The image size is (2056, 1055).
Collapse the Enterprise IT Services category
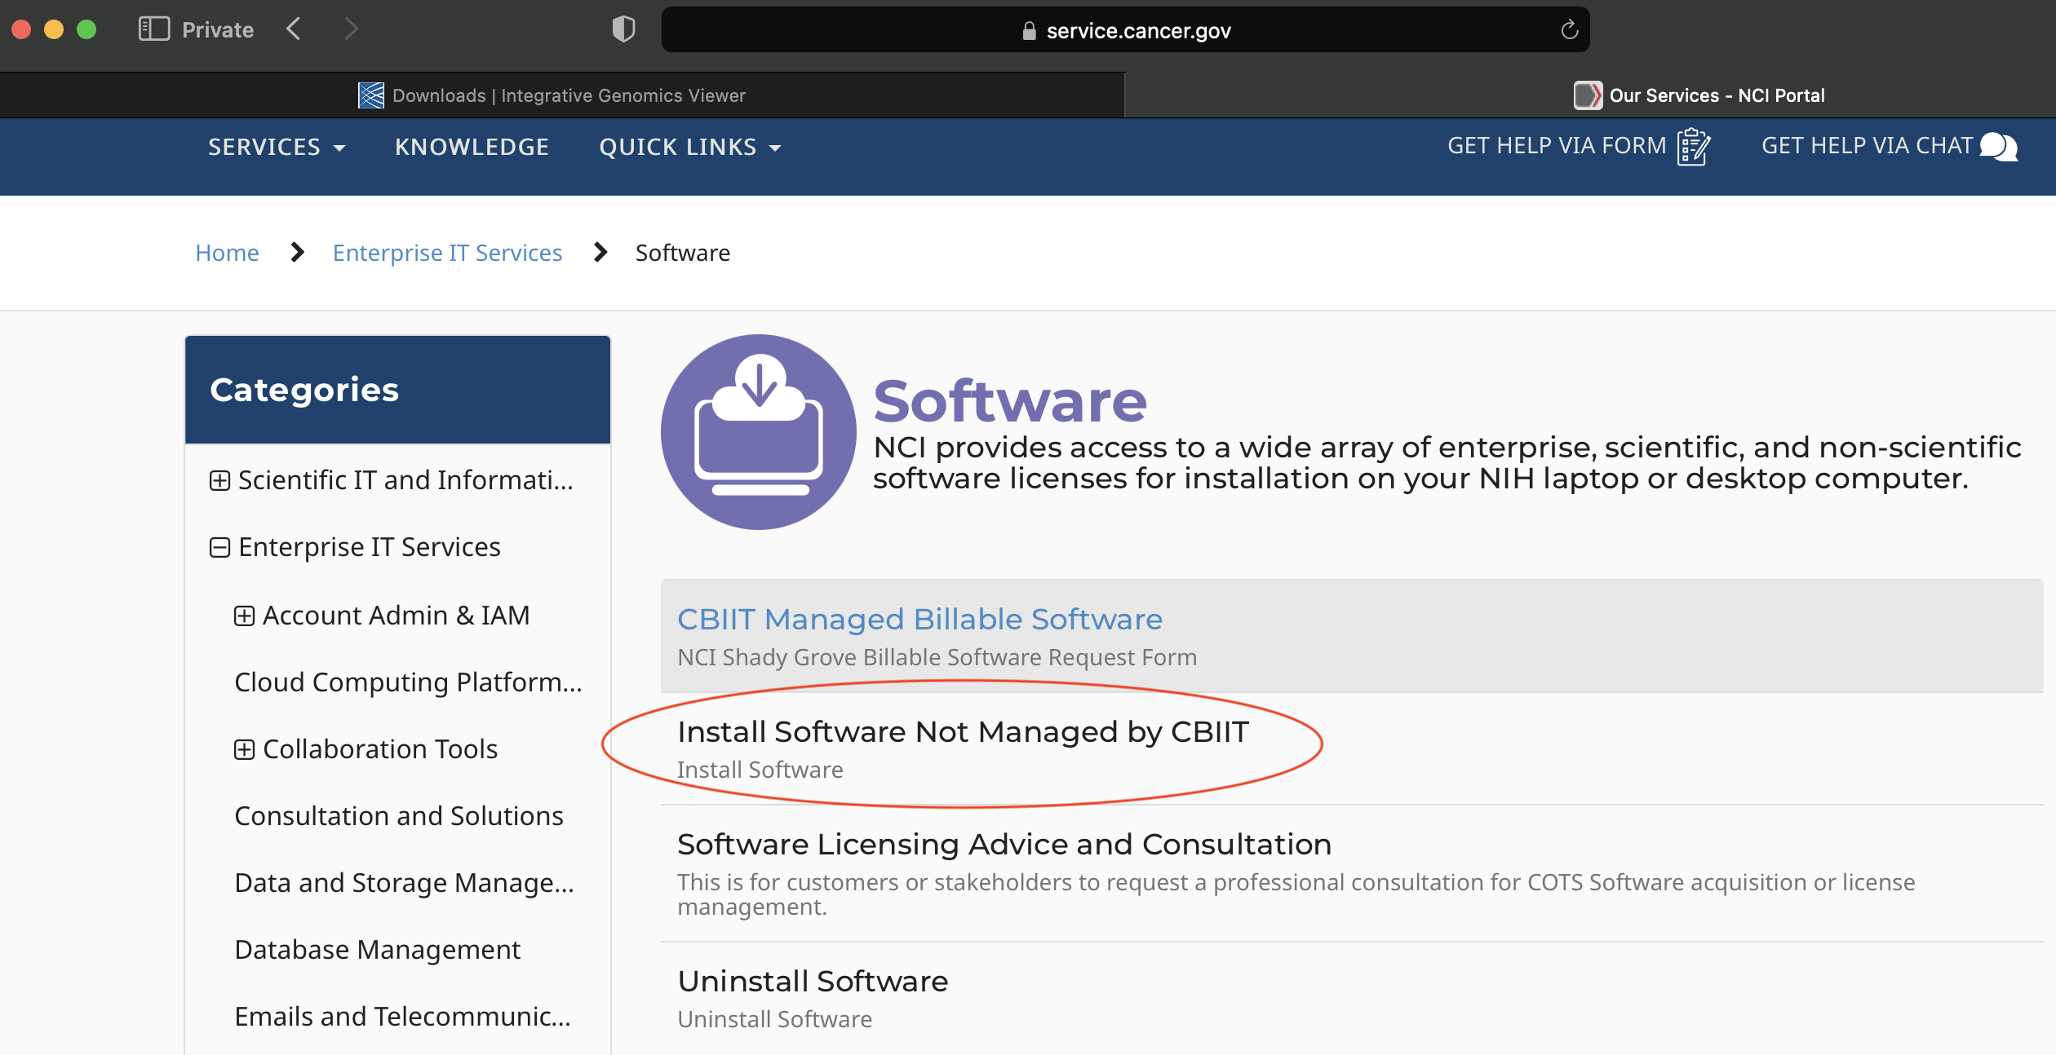point(219,548)
